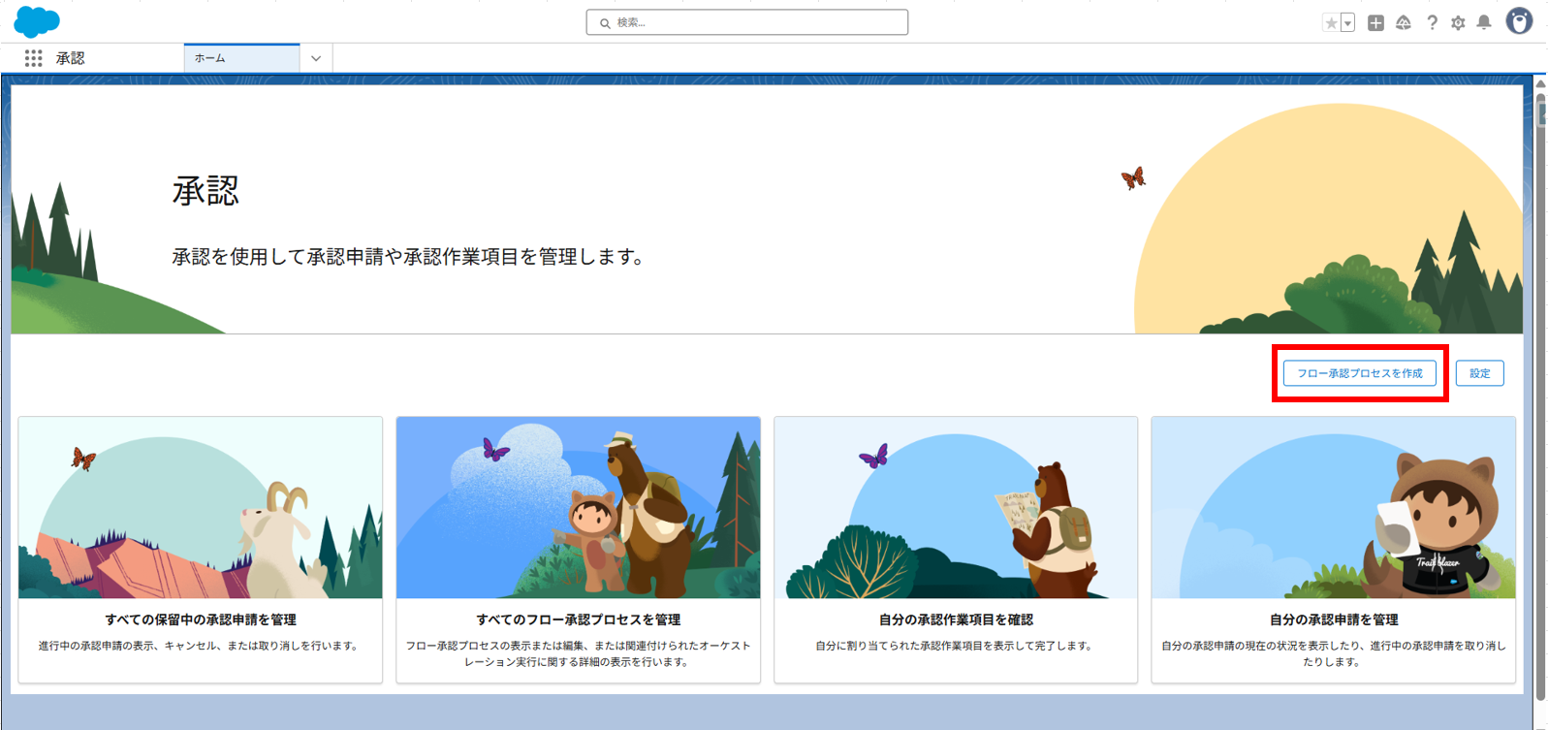
Task: Open the setup gear icon
Action: 1458,22
